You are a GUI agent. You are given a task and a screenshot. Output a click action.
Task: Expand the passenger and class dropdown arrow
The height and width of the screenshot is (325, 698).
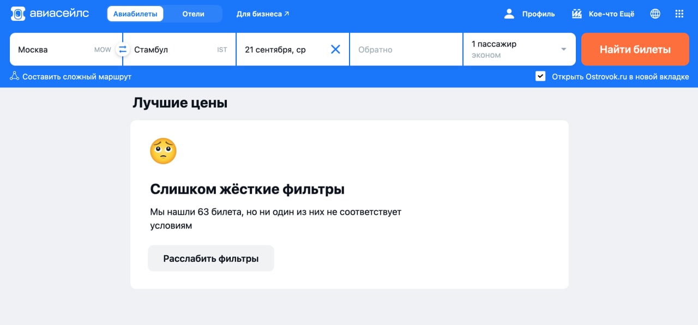point(563,50)
